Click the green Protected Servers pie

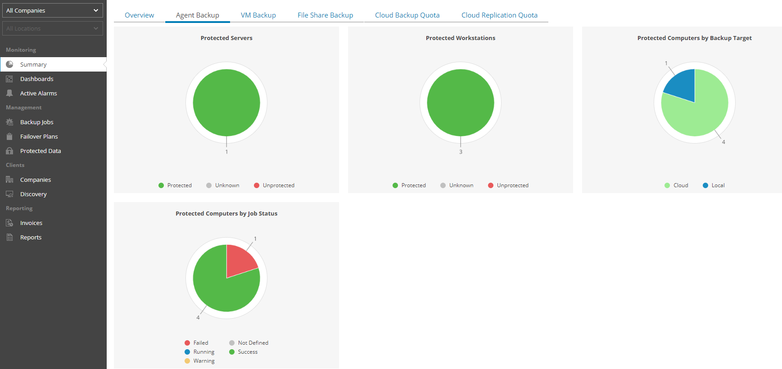click(226, 103)
